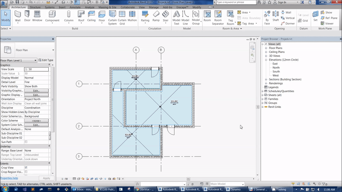Open the Properties help link

click(x=9, y=178)
